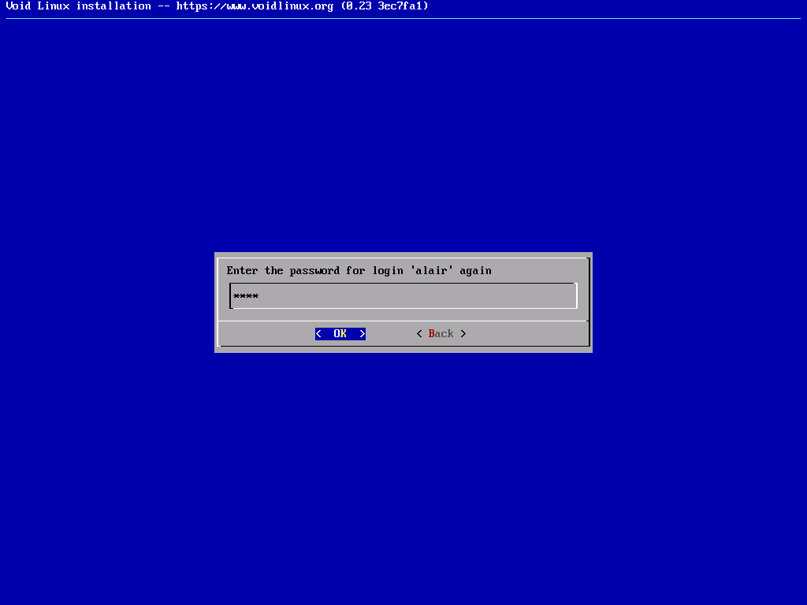
Task: Click the horizontal separator above the buttons
Action: [403, 321]
